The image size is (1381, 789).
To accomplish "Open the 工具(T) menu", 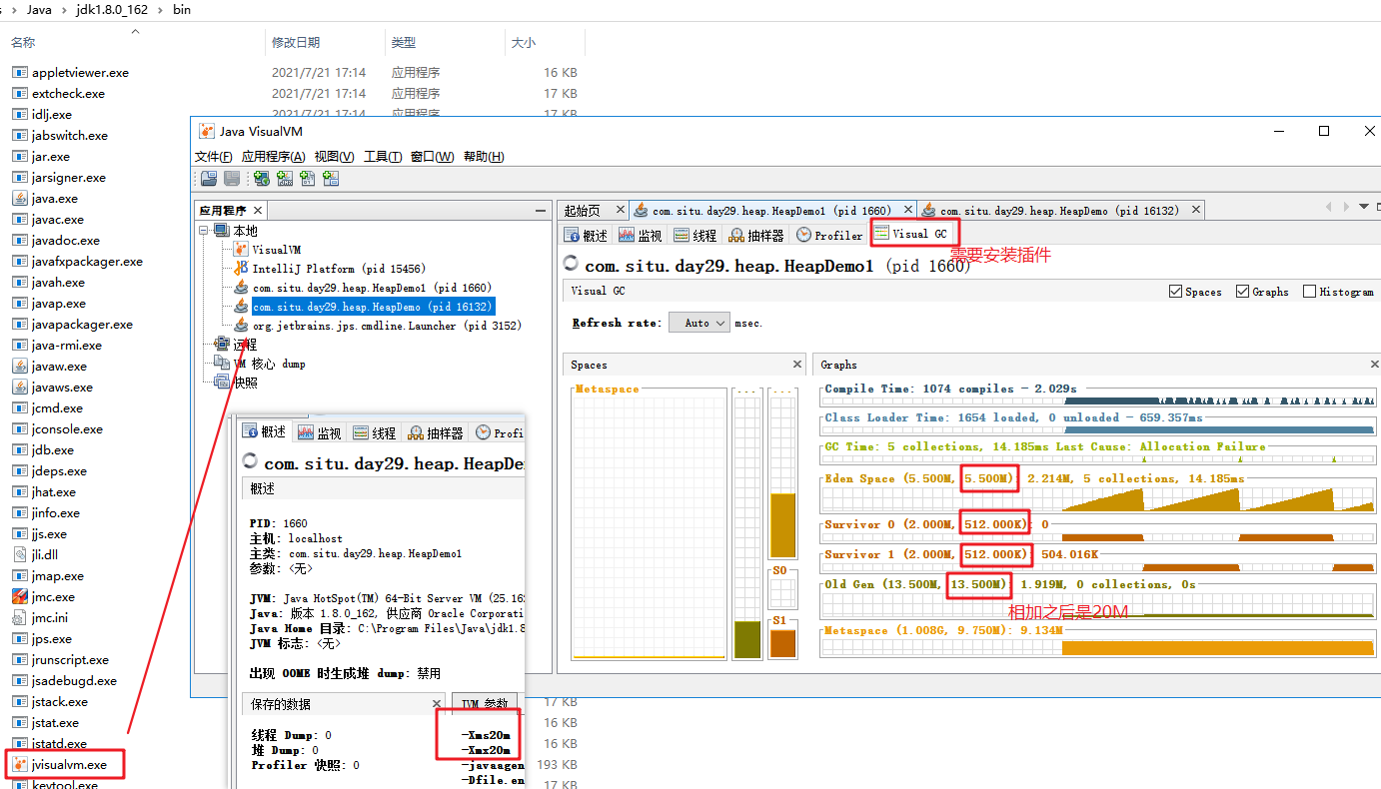I will tap(383, 157).
